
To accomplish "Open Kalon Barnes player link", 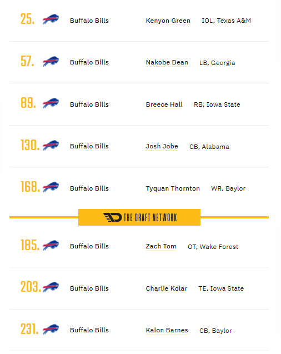I will (x=167, y=330).
